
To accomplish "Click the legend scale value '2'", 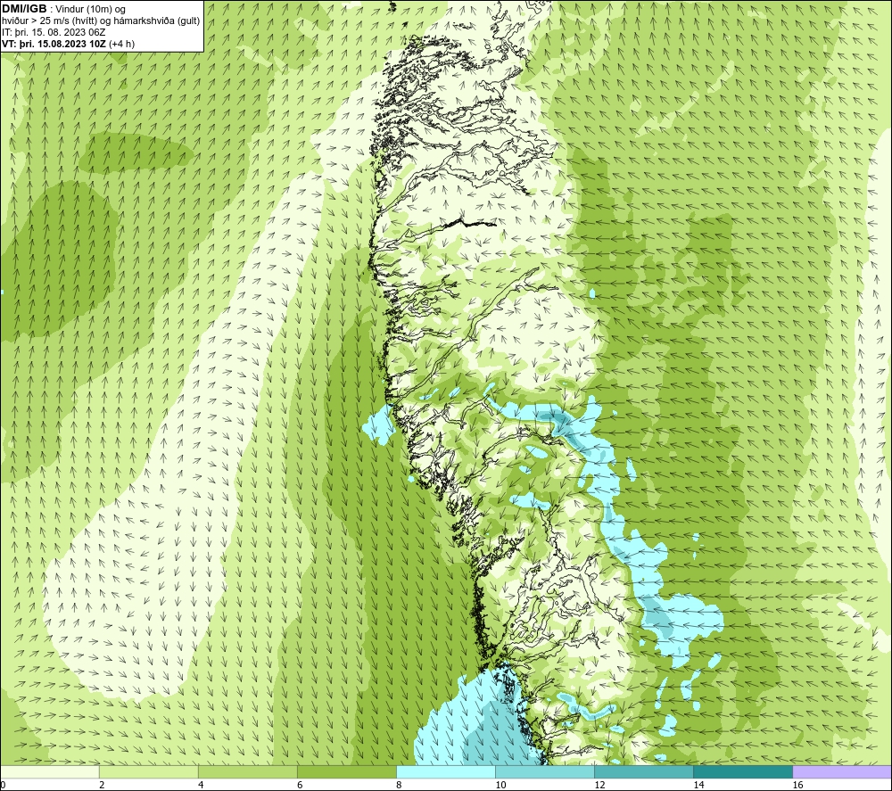I will tap(102, 785).
